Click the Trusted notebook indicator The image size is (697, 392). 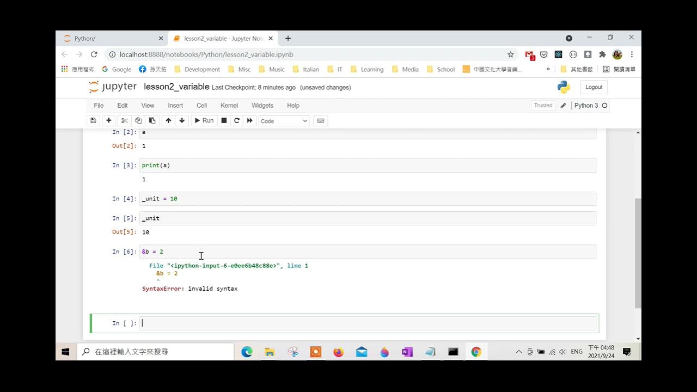pyautogui.click(x=543, y=106)
